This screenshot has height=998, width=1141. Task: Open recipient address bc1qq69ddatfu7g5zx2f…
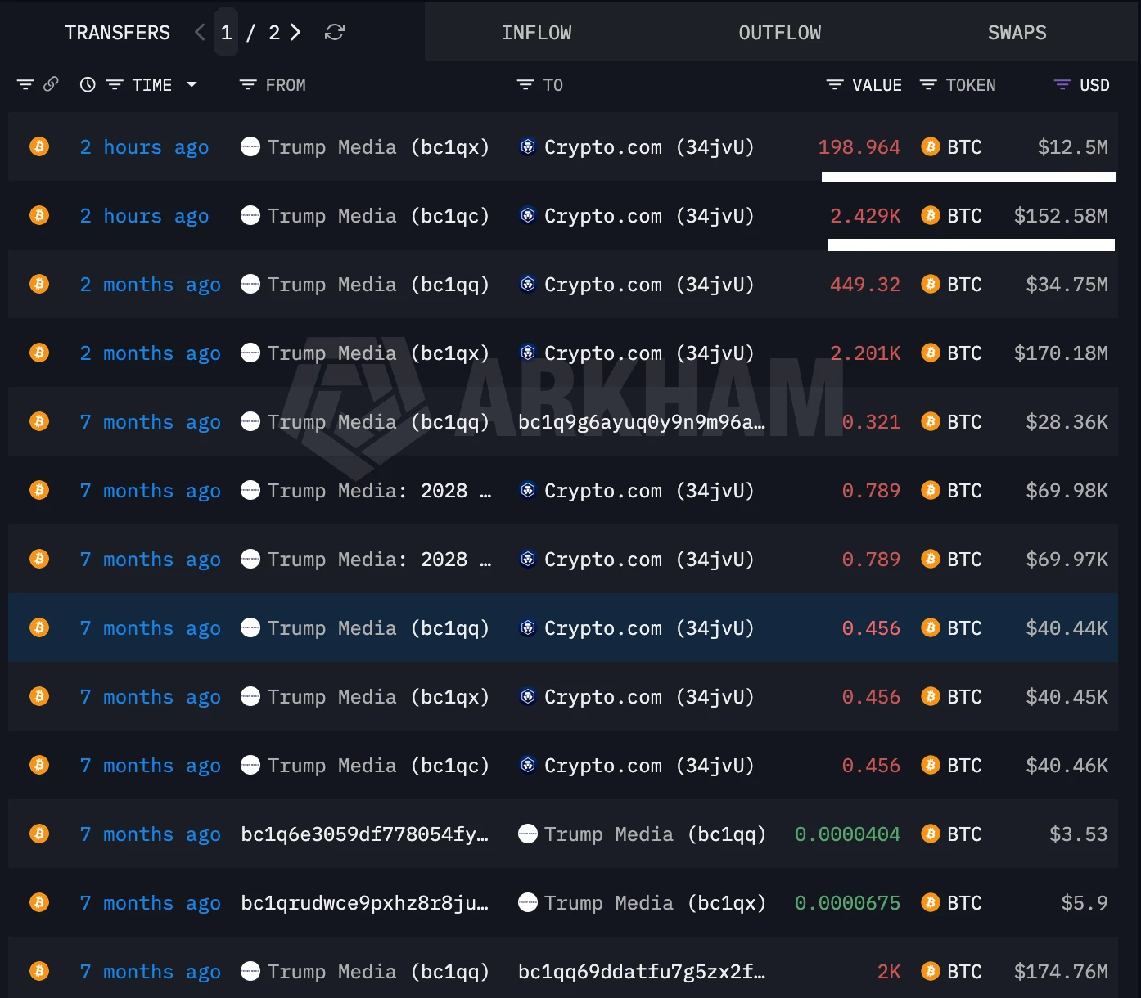[x=642, y=972]
